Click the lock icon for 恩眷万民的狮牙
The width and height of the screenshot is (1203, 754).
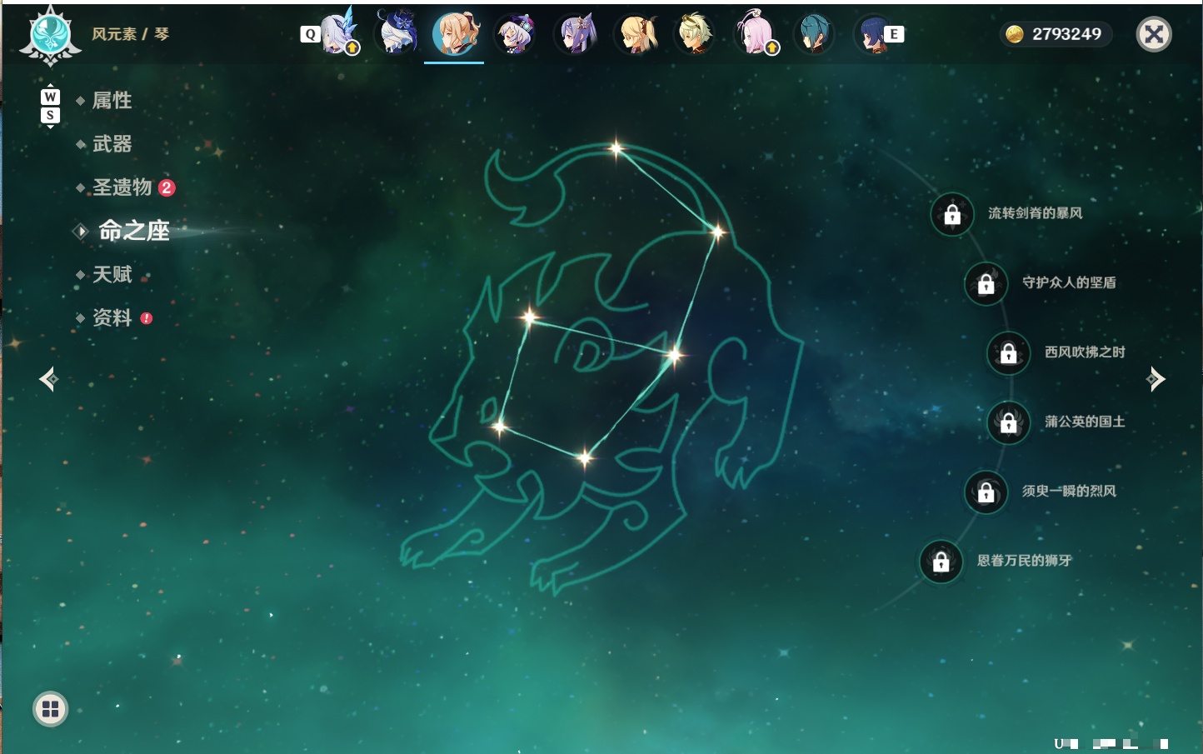941,562
